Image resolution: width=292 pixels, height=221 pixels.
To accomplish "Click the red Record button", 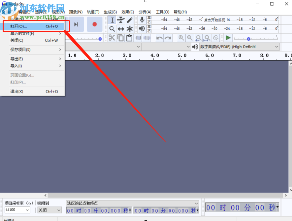I will [x=95, y=24].
